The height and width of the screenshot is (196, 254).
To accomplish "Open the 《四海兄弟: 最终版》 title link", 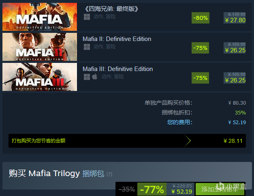I will pyautogui.click(x=112, y=9).
